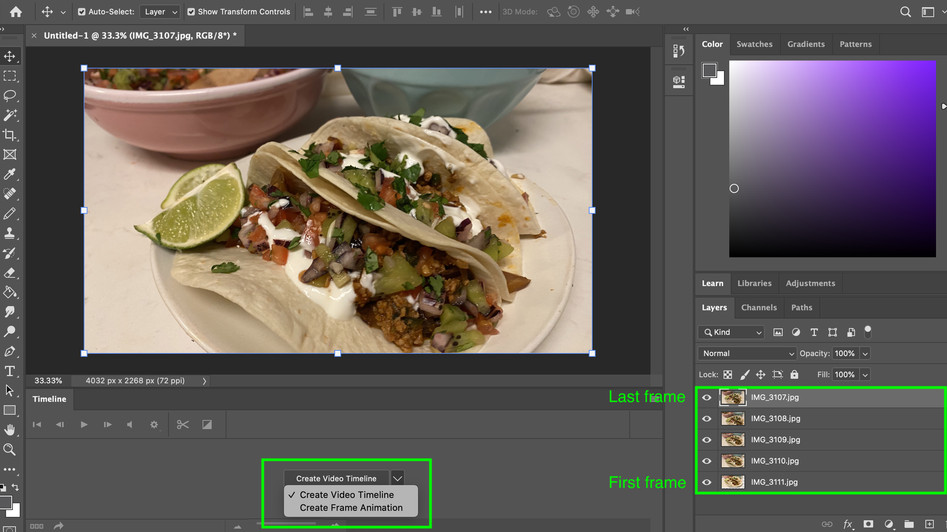Viewport: 947px width, 532px height.
Task: Disable Show Transform Controls
Action: pyautogui.click(x=192, y=12)
